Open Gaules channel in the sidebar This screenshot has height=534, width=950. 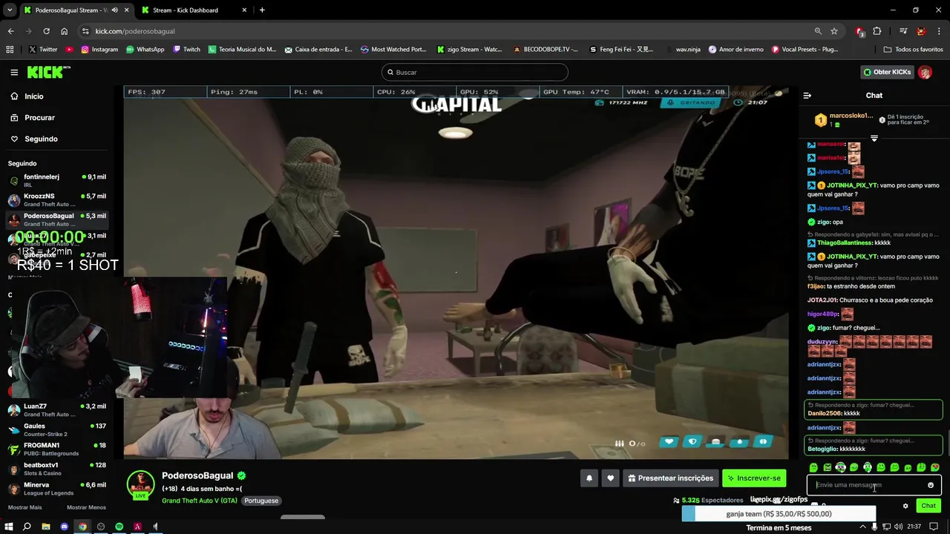click(x=57, y=429)
